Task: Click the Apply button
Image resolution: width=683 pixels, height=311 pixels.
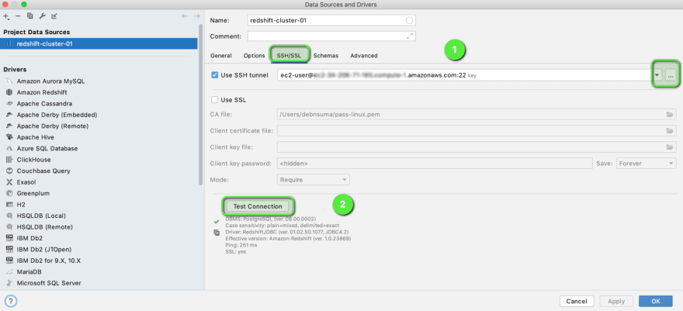Action: point(616,301)
